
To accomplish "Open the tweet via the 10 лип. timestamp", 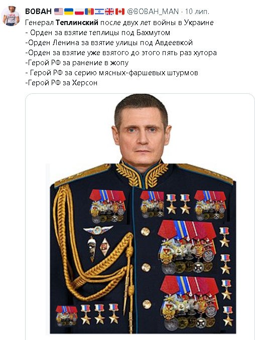I will pos(197,12).
